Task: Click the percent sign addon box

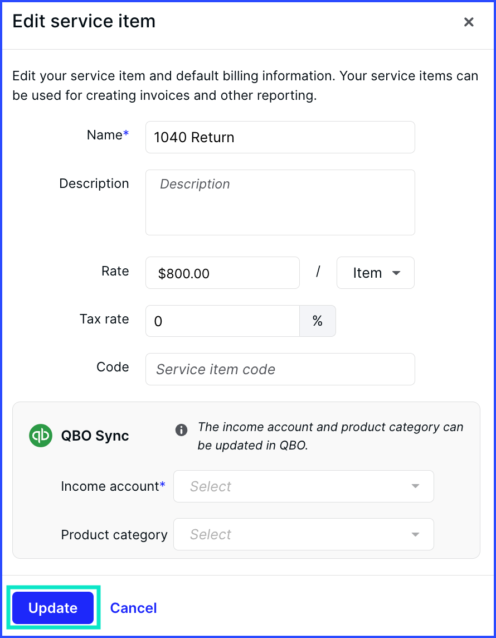Action: (318, 321)
